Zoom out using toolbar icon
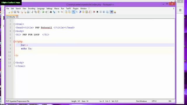This screenshot has width=187, height=105. click(x=62, y=12)
